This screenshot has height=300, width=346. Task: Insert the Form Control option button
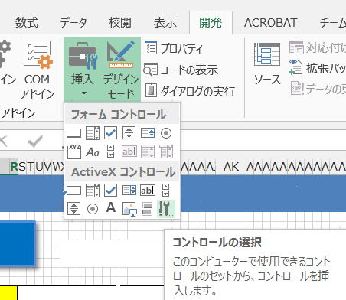click(x=166, y=133)
